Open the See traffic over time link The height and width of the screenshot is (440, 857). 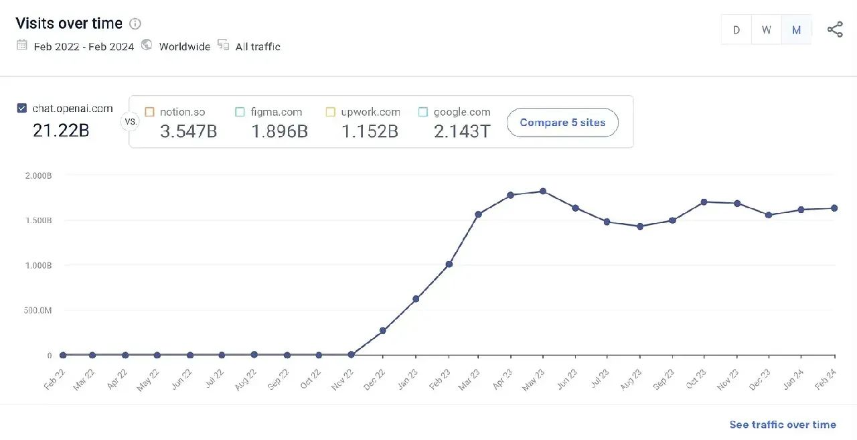point(783,425)
